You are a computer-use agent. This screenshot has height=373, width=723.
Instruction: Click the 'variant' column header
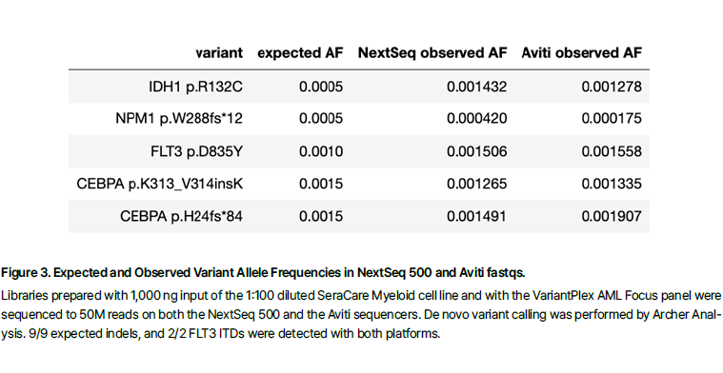[219, 53]
